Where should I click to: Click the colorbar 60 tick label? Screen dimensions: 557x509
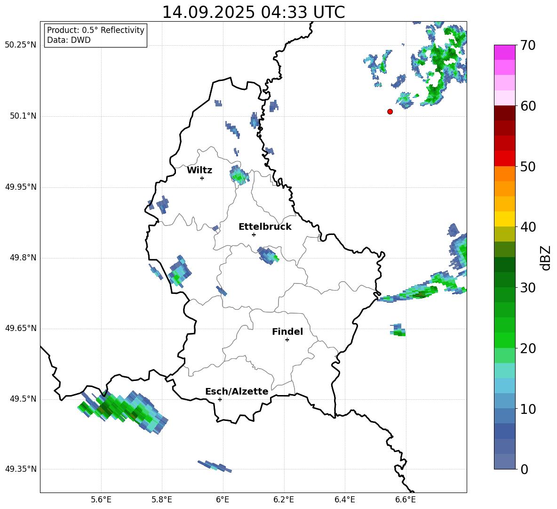tap(528, 106)
